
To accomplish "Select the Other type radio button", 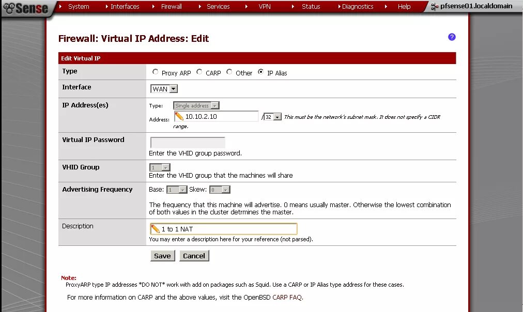I will pos(229,72).
